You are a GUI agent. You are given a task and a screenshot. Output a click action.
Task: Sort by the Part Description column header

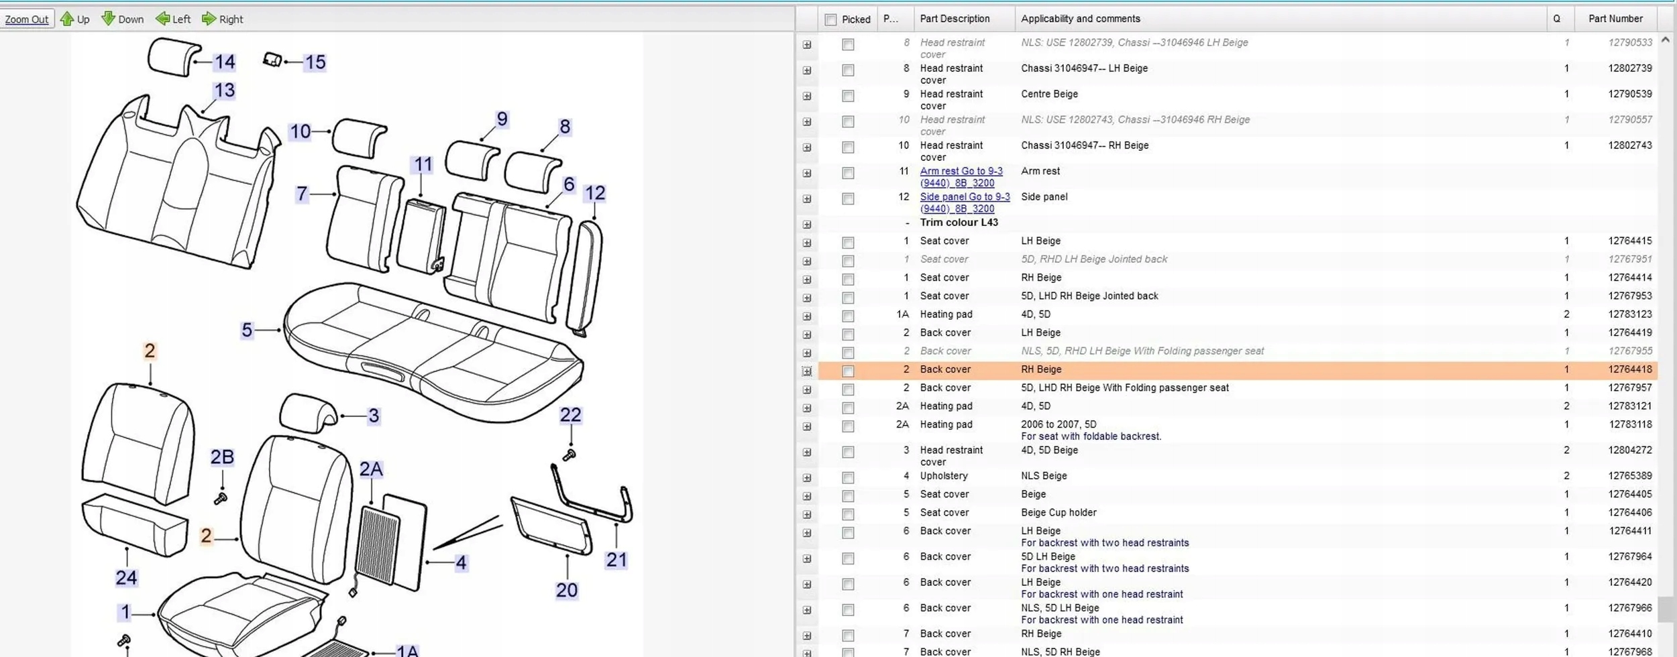(965, 19)
